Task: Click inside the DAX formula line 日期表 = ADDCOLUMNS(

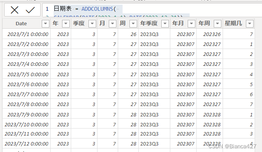Action: click(85, 9)
